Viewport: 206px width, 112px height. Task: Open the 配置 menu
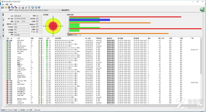pos(7,5)
